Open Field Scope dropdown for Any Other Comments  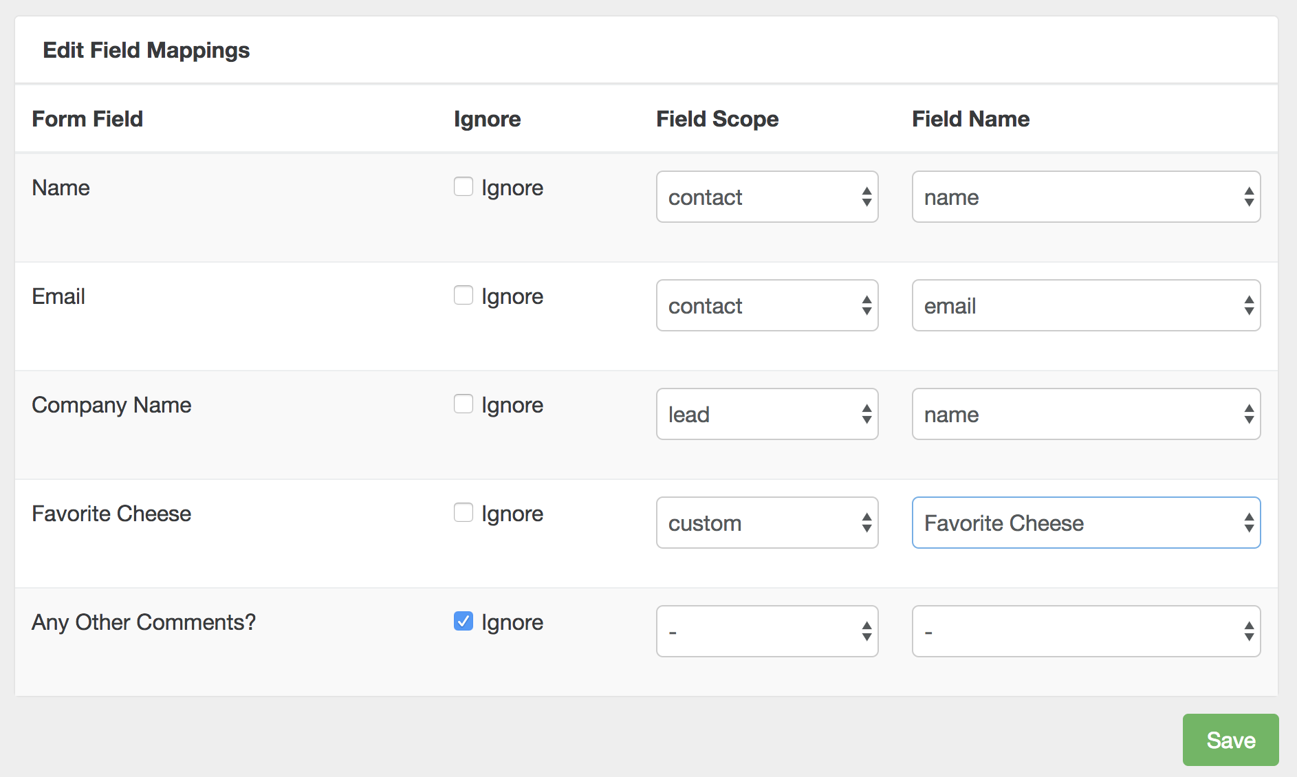click(x=767, y=631)
